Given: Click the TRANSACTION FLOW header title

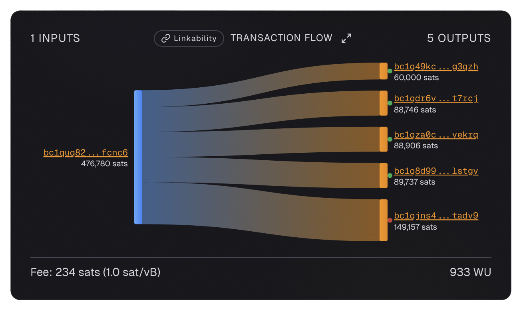Looking at the screenshot, I should [x=281, y=38].
